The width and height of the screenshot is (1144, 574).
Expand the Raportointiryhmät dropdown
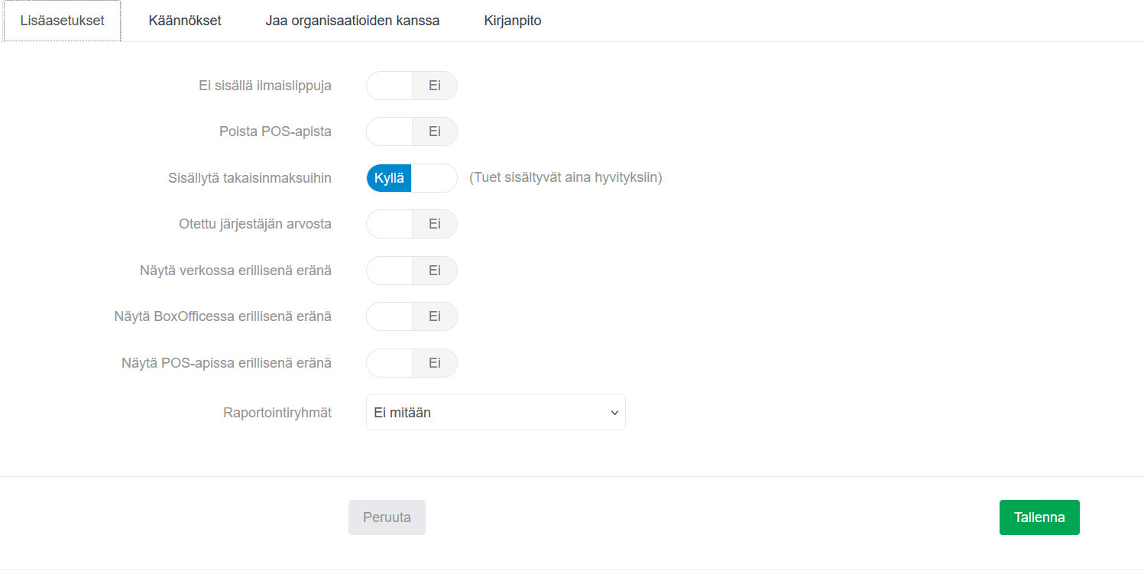pyautogui.click(x=495, y=413)
